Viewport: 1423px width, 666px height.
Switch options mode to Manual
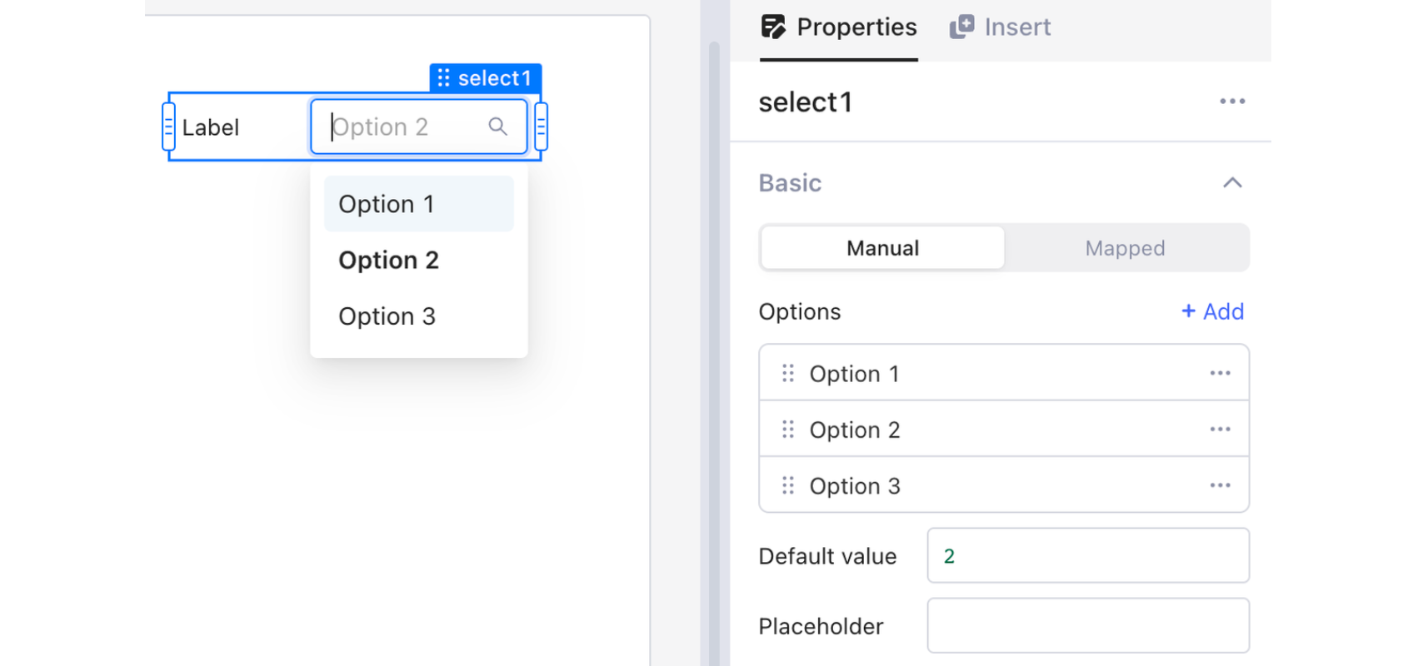[x=882, y=248]
